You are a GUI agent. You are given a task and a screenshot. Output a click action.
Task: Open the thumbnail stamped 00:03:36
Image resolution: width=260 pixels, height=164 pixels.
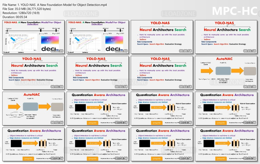pyautogui.click(x=162, y=109)
